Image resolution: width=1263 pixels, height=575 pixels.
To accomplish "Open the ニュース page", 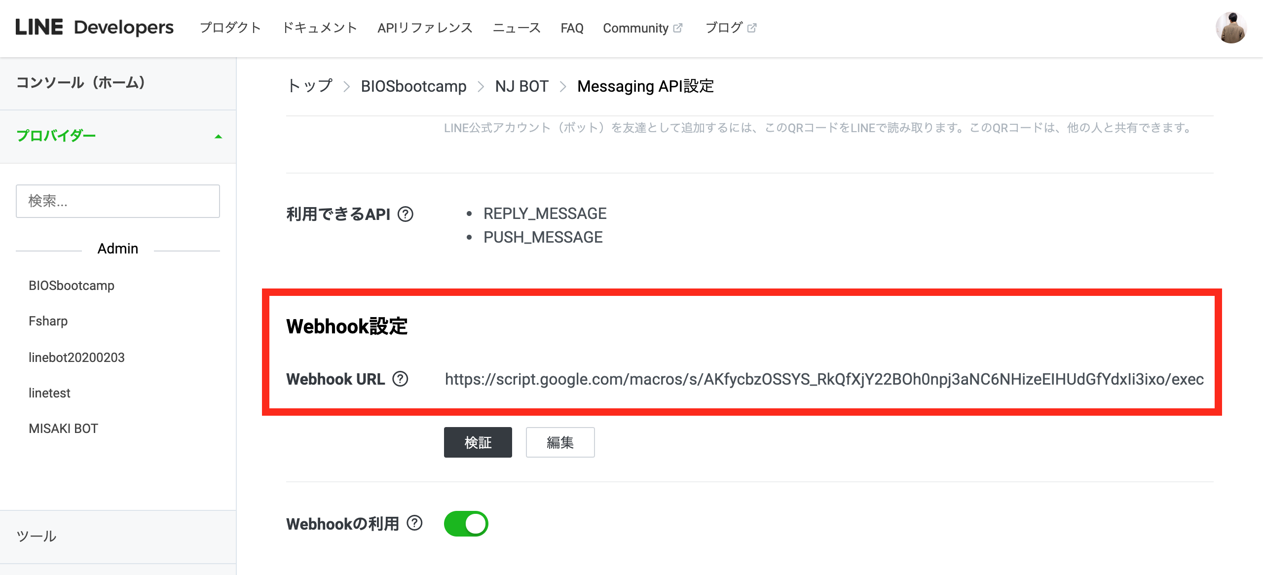I will pos(517,28).
